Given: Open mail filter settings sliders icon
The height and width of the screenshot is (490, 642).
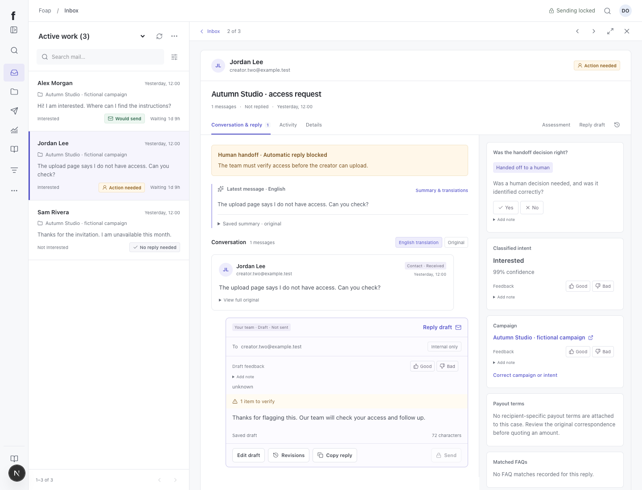Looking at the screenshot, I should (174, 57).
